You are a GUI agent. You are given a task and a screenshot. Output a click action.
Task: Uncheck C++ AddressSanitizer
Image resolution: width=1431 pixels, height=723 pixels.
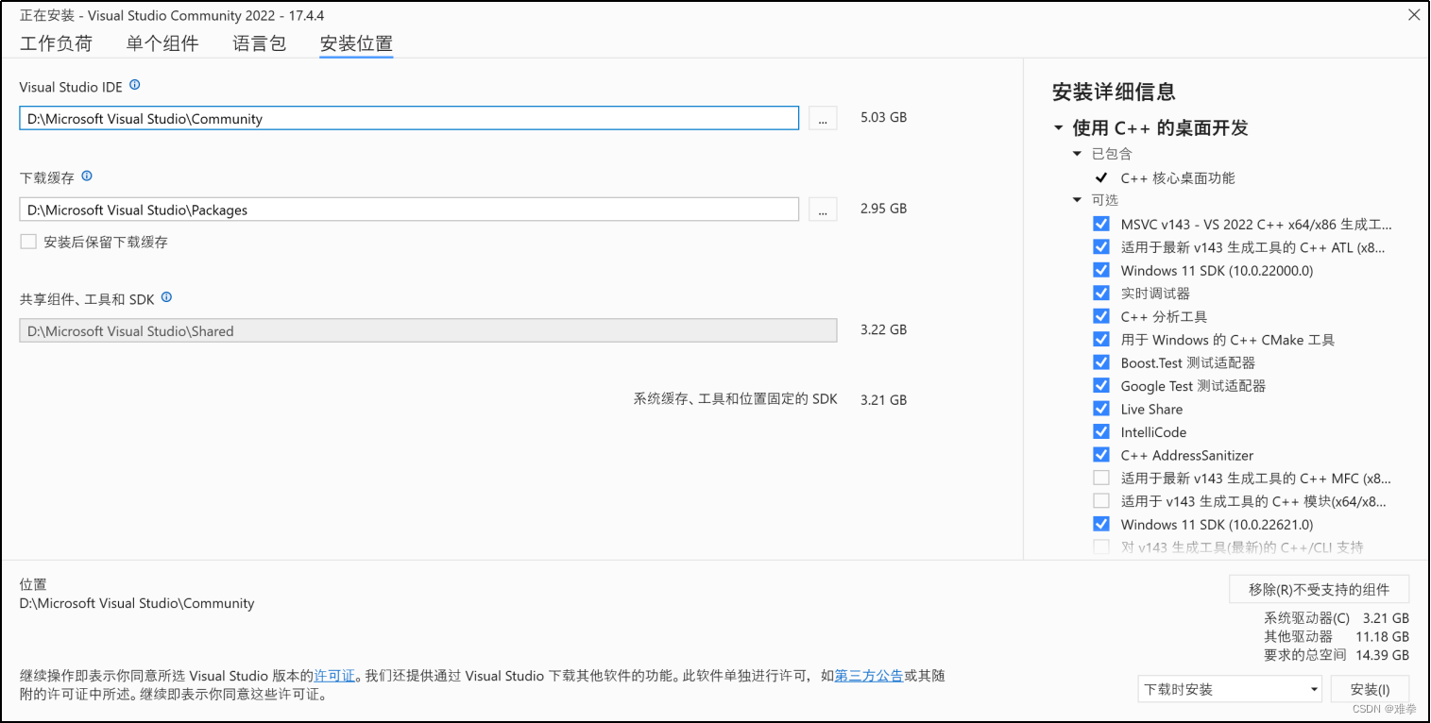pyautogui.click(x=1101, y=455)
